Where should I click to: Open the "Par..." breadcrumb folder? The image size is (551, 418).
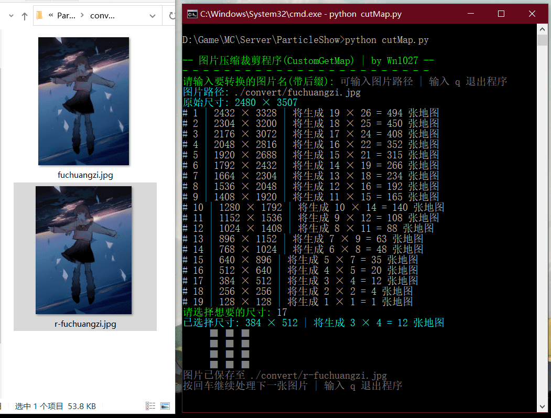point(66,16)
